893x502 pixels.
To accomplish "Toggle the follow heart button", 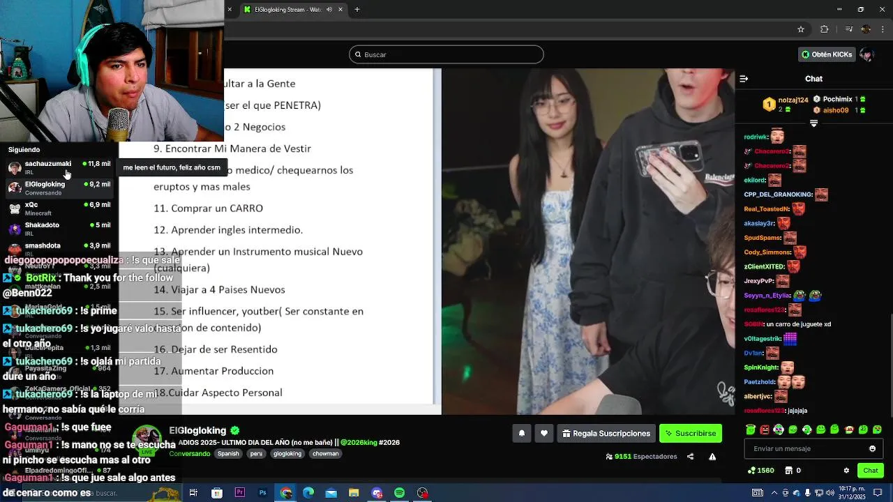I will pos(544,433).
